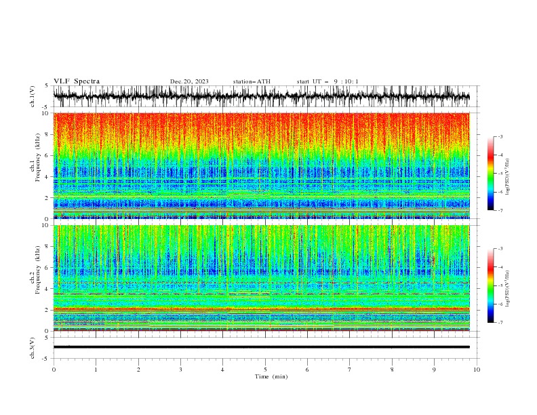Click the "5" tick on the Time axis
Screen dimensions: 537x415
tap(265, 370)
